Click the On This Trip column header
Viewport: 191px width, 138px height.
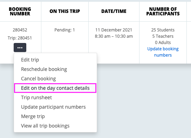click(65, 11)
